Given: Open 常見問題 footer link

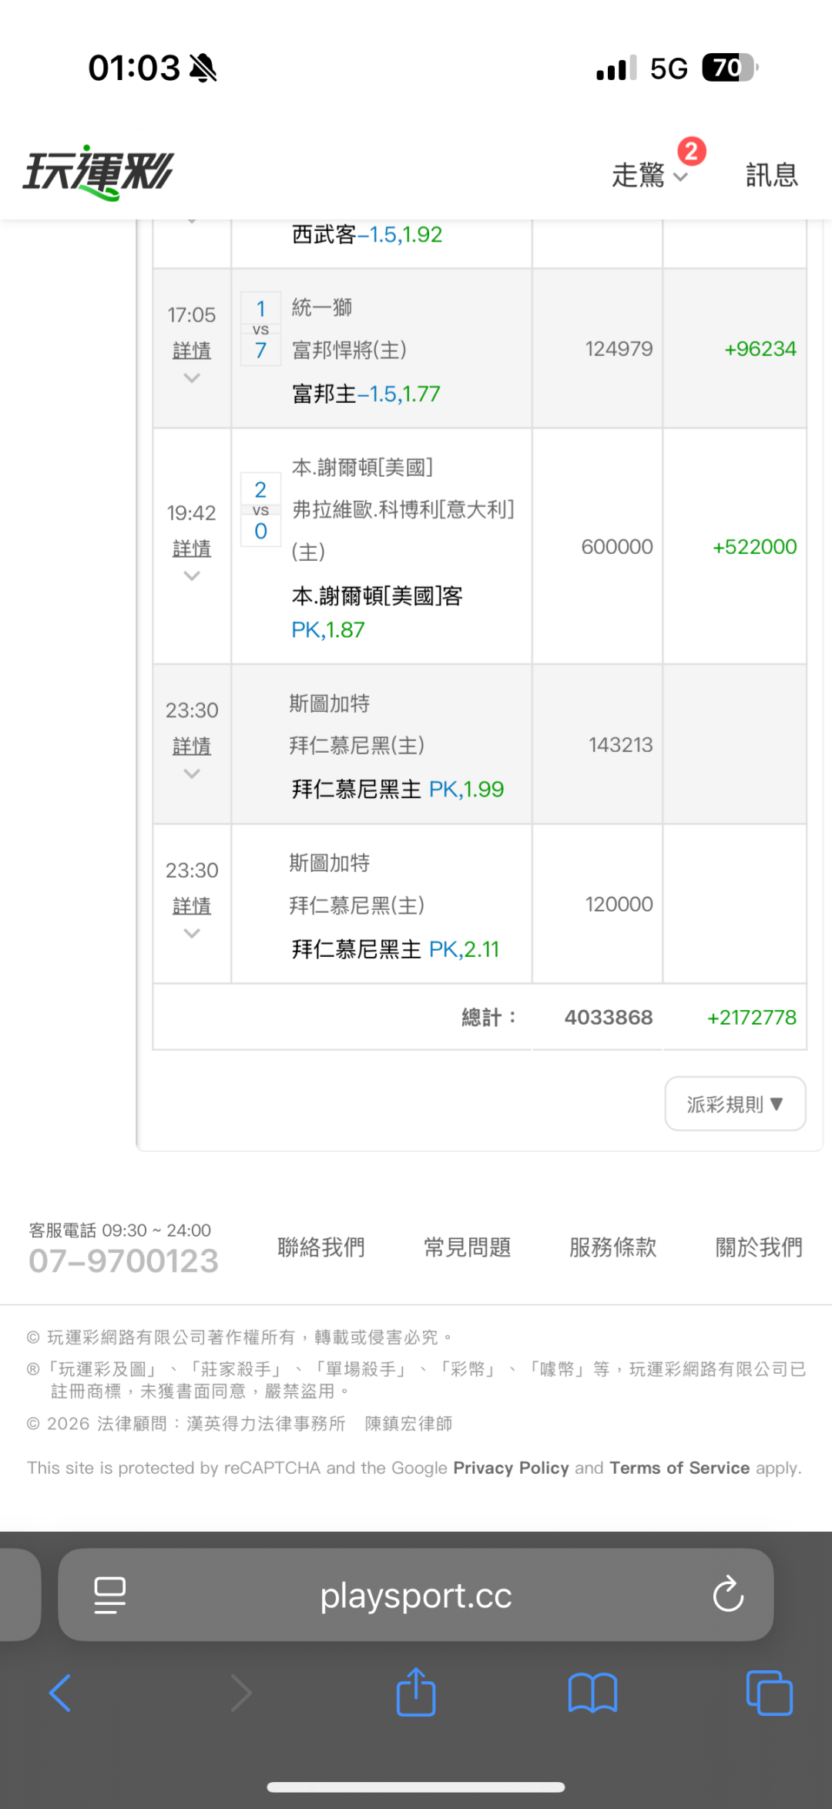Looking at the screenshot, I should pos(467,1247).
